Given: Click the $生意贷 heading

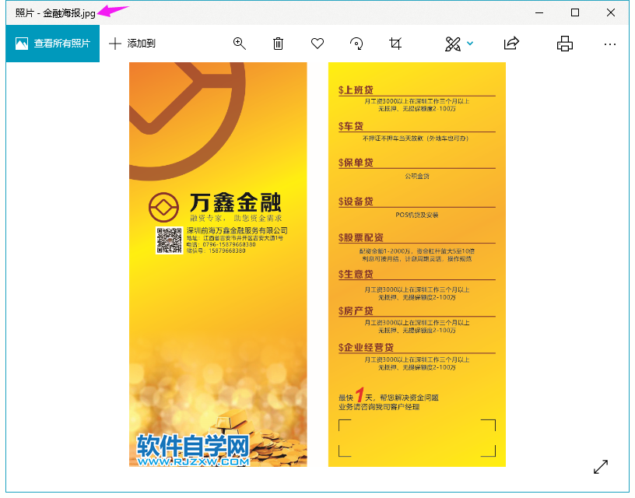Looking at the screenshot, I should click(356, 274).
